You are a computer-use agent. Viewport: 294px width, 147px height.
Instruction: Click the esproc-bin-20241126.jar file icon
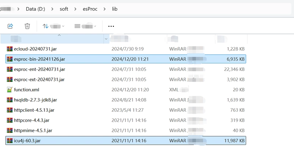tap(10, 59)
